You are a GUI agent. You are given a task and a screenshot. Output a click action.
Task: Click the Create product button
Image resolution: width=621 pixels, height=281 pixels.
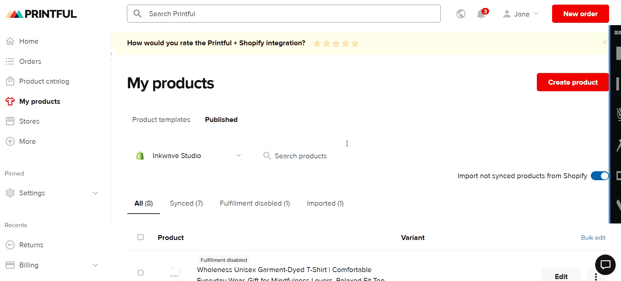[x=573, y=82]
